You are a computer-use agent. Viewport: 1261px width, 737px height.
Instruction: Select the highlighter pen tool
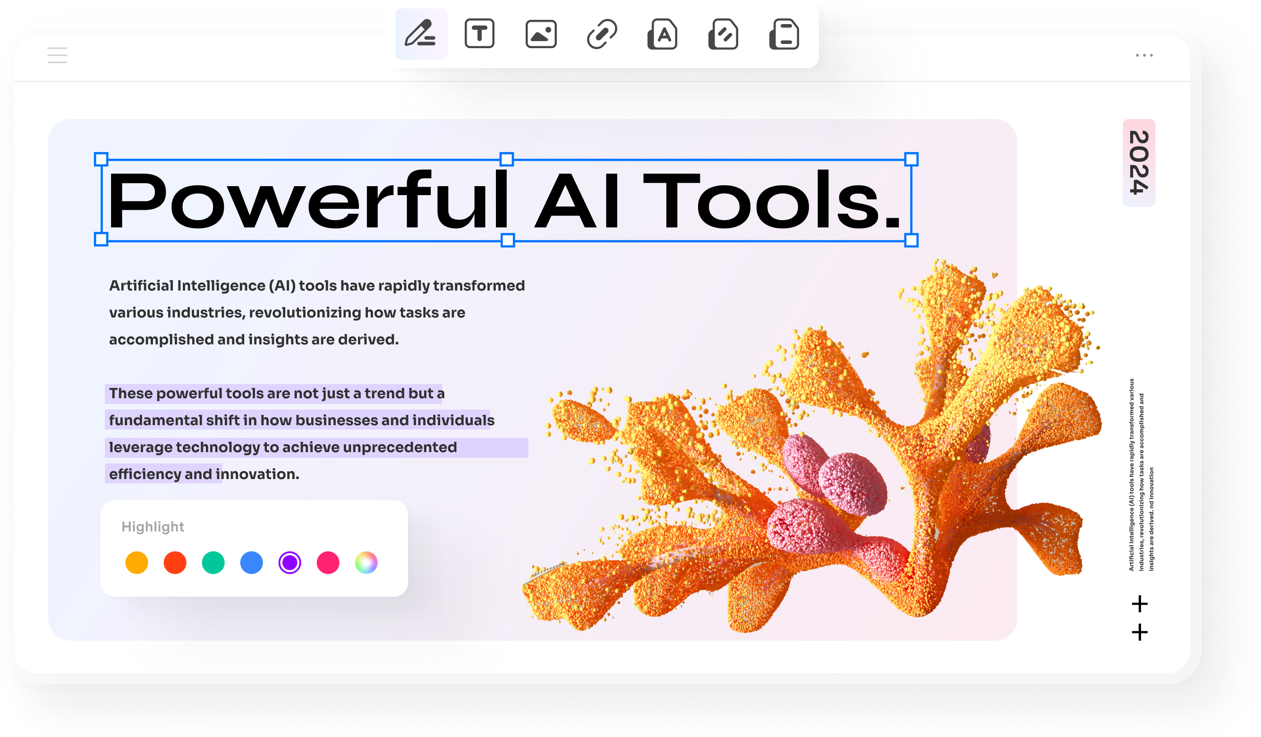click(421, 34)
